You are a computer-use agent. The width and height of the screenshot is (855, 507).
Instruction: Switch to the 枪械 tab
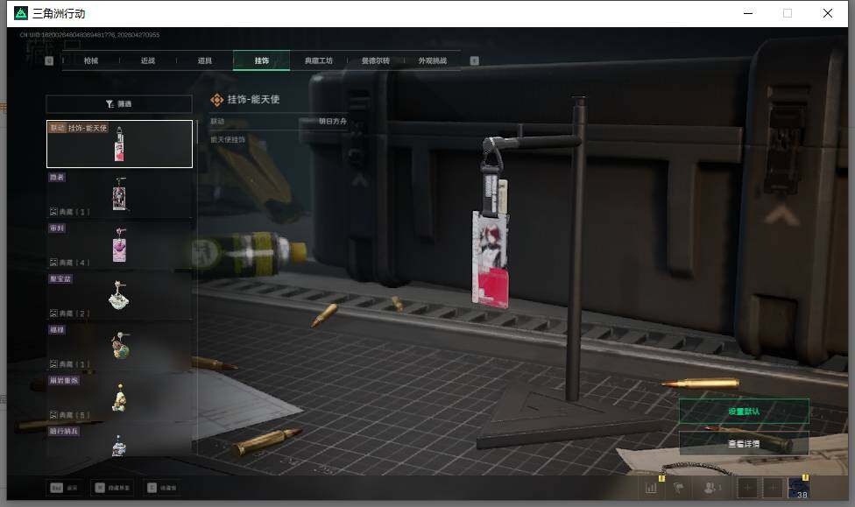click(91, 61)
